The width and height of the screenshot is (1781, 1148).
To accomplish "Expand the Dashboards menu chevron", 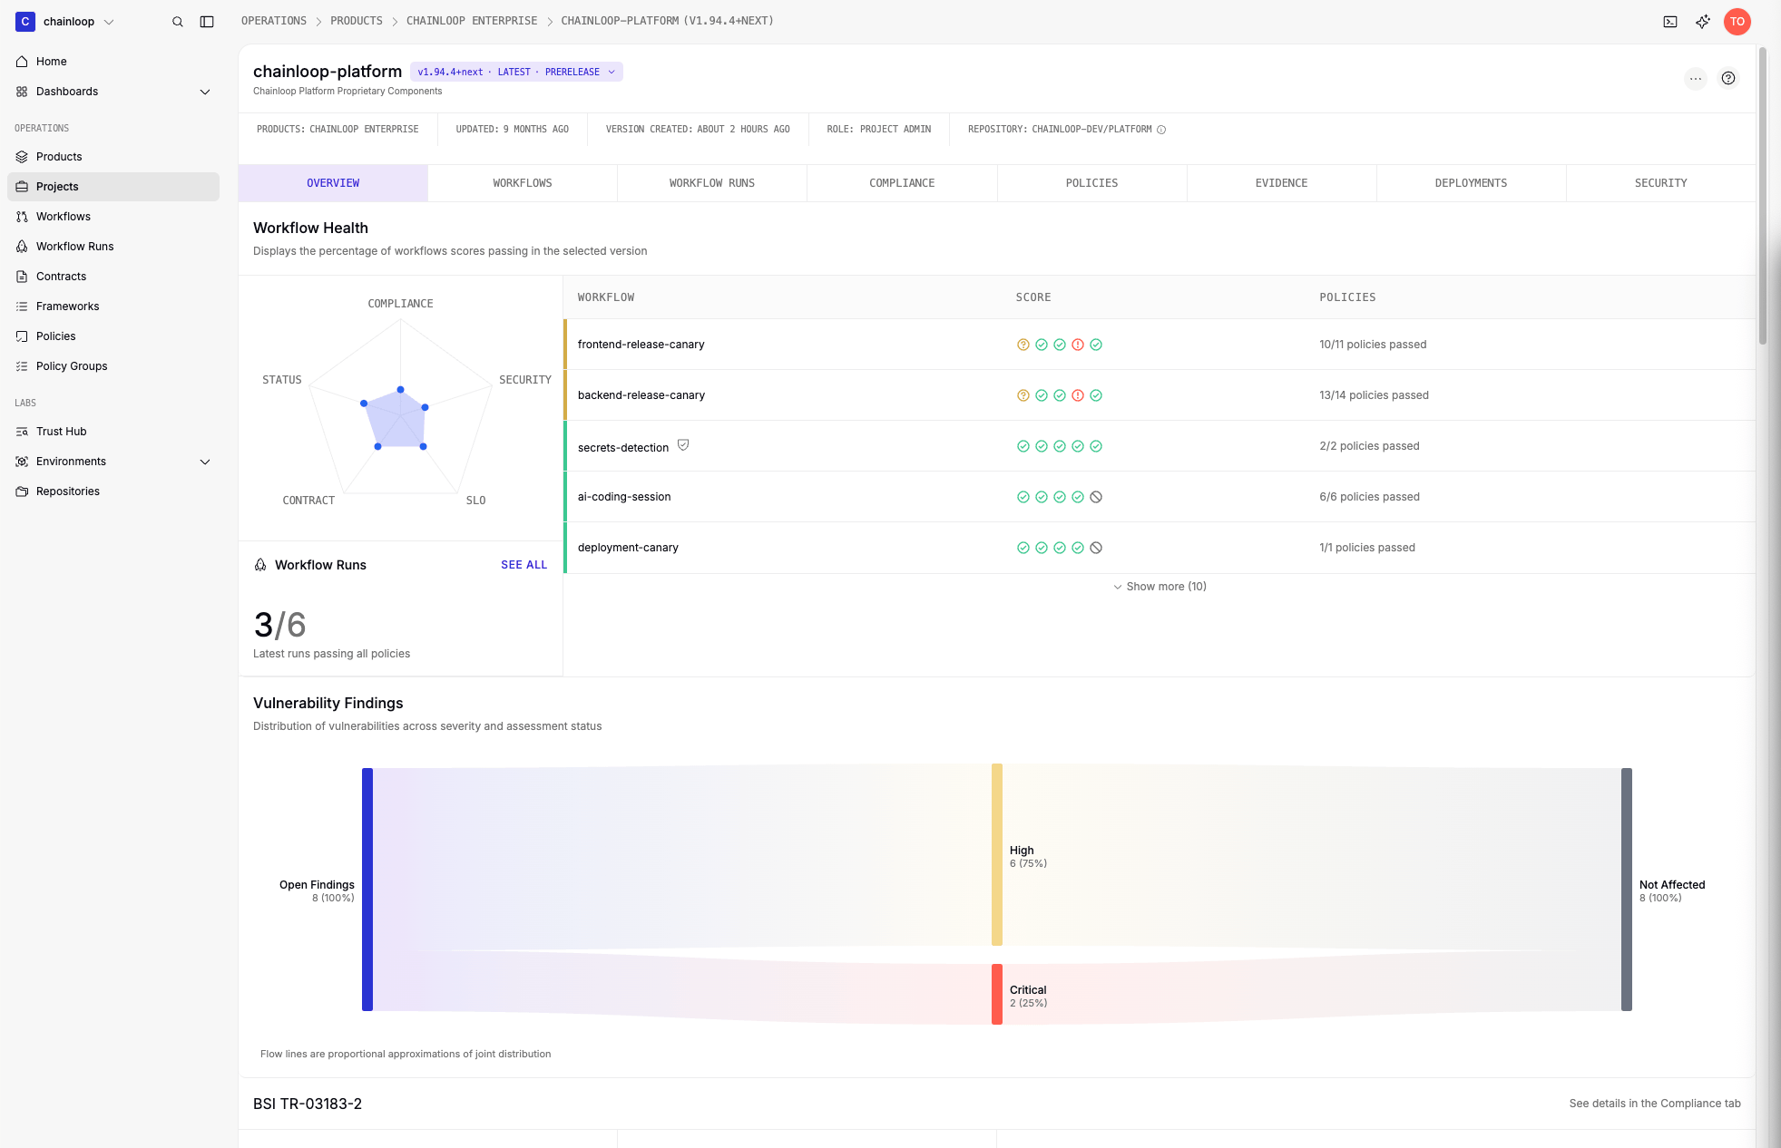I will tap(205, 92).
